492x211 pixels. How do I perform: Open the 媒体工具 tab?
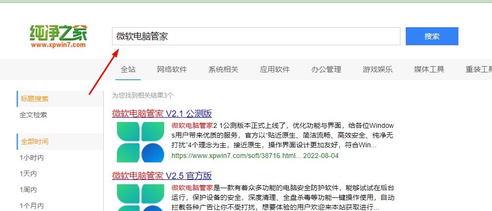click(429, 69)
